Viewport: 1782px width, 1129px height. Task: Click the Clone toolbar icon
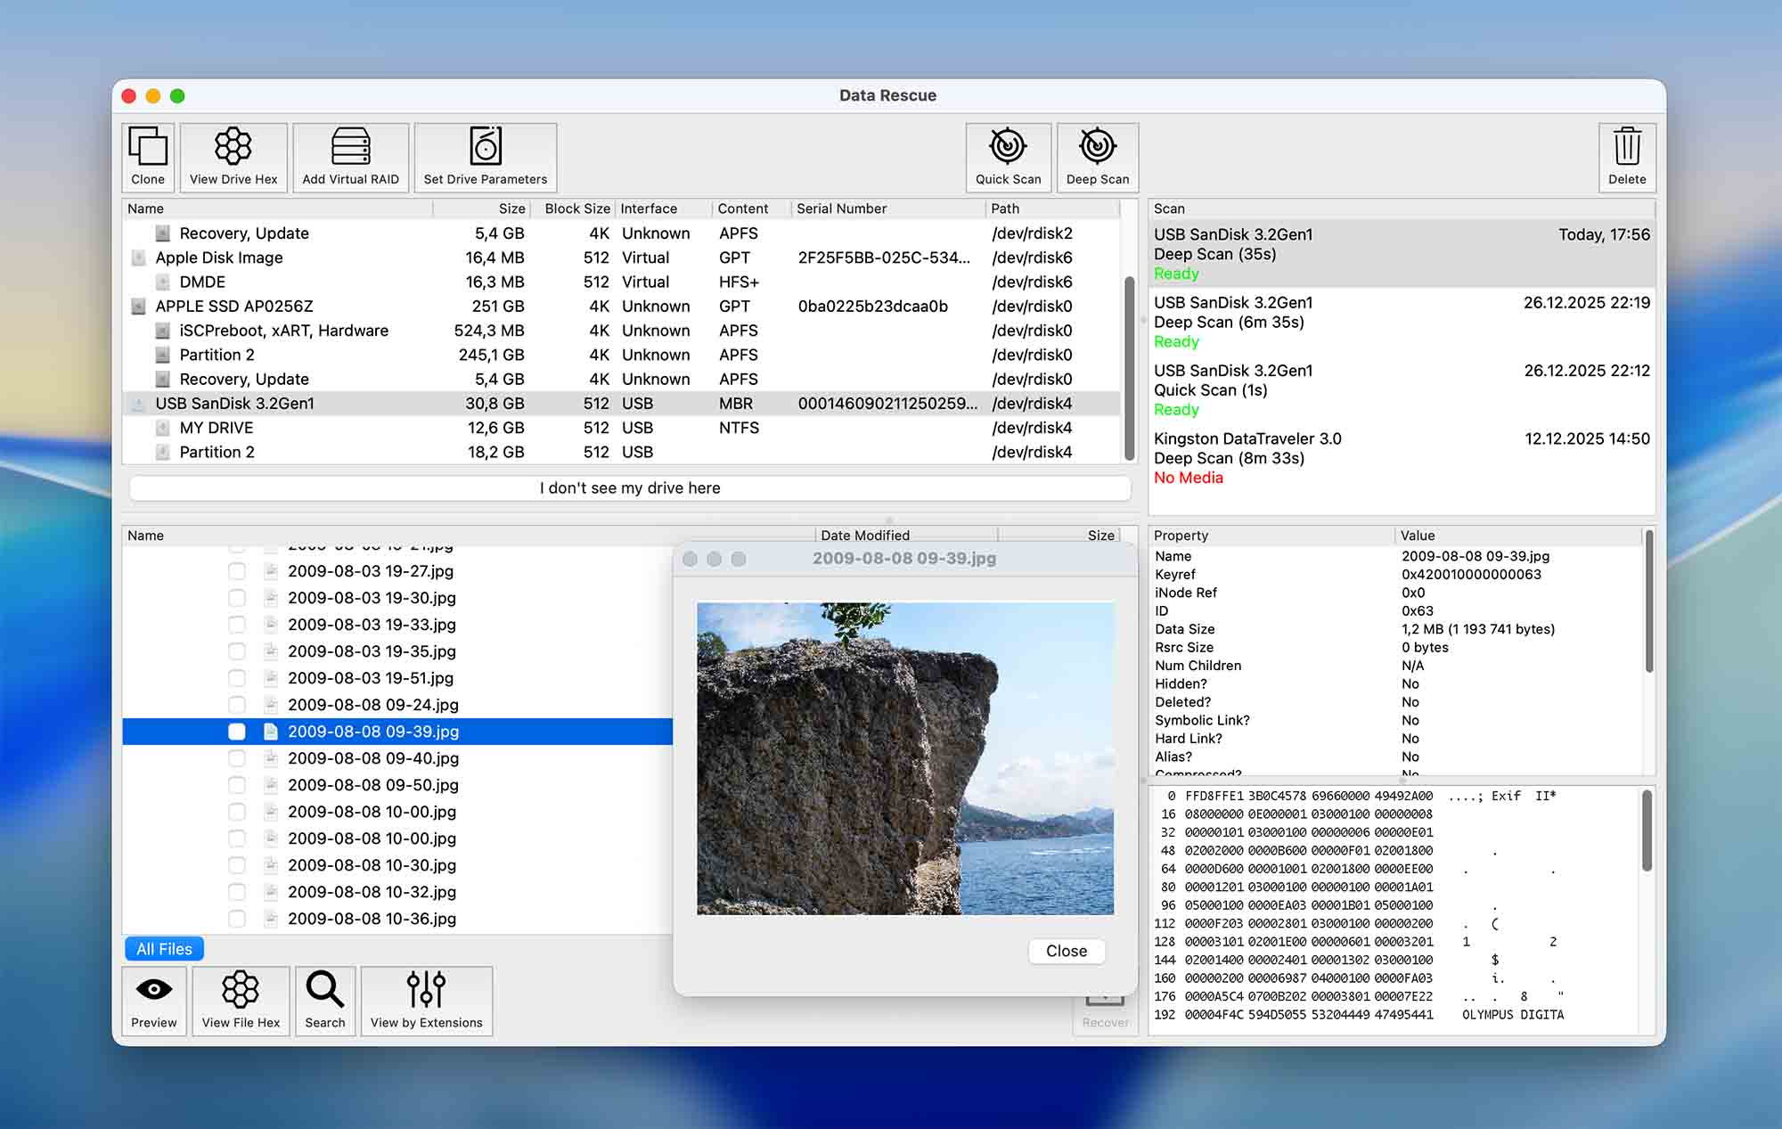[148, 157]
